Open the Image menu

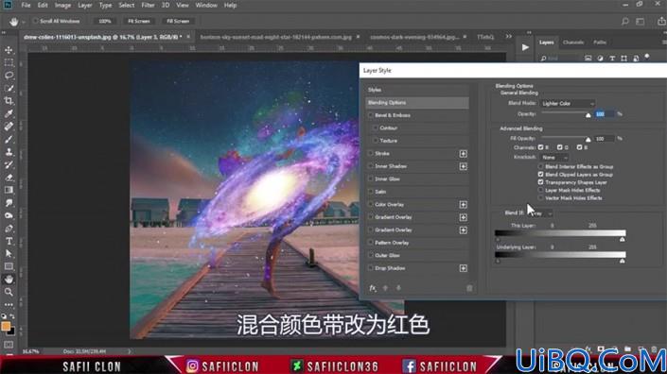[x=63, y=6]
